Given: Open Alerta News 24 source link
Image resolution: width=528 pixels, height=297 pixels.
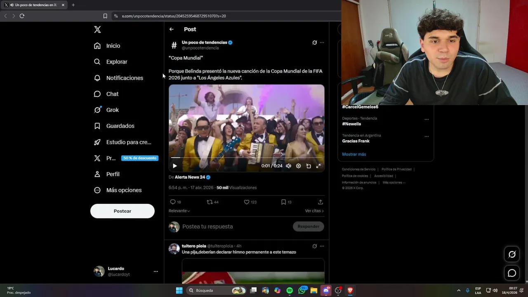Looking at the screenshot, I should [190, 177].
